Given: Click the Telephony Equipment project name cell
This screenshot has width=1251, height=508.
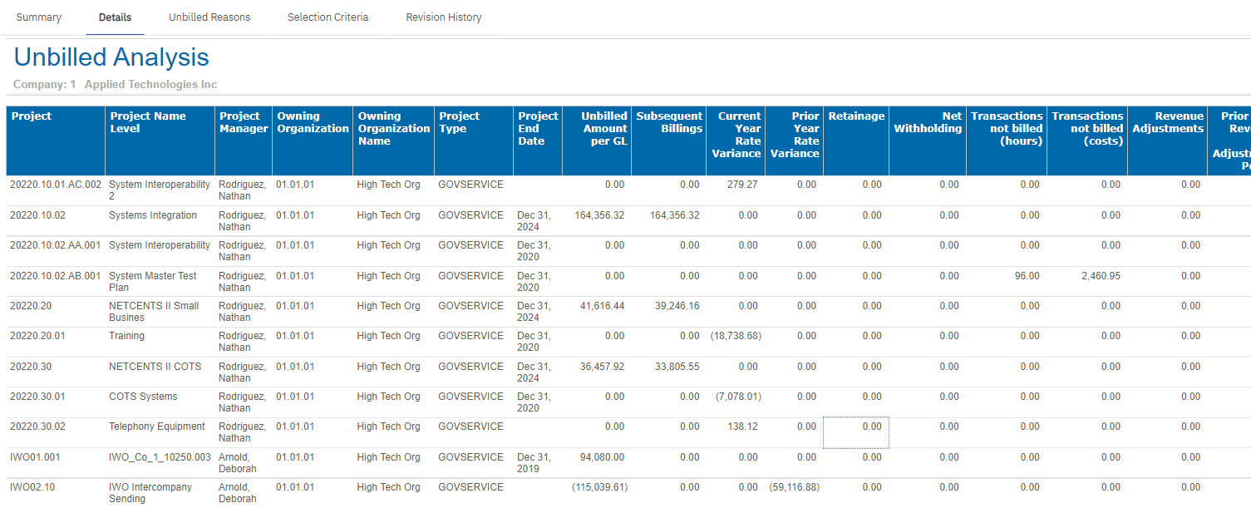Looking at the screenshot, I should (x=157, y=427).
